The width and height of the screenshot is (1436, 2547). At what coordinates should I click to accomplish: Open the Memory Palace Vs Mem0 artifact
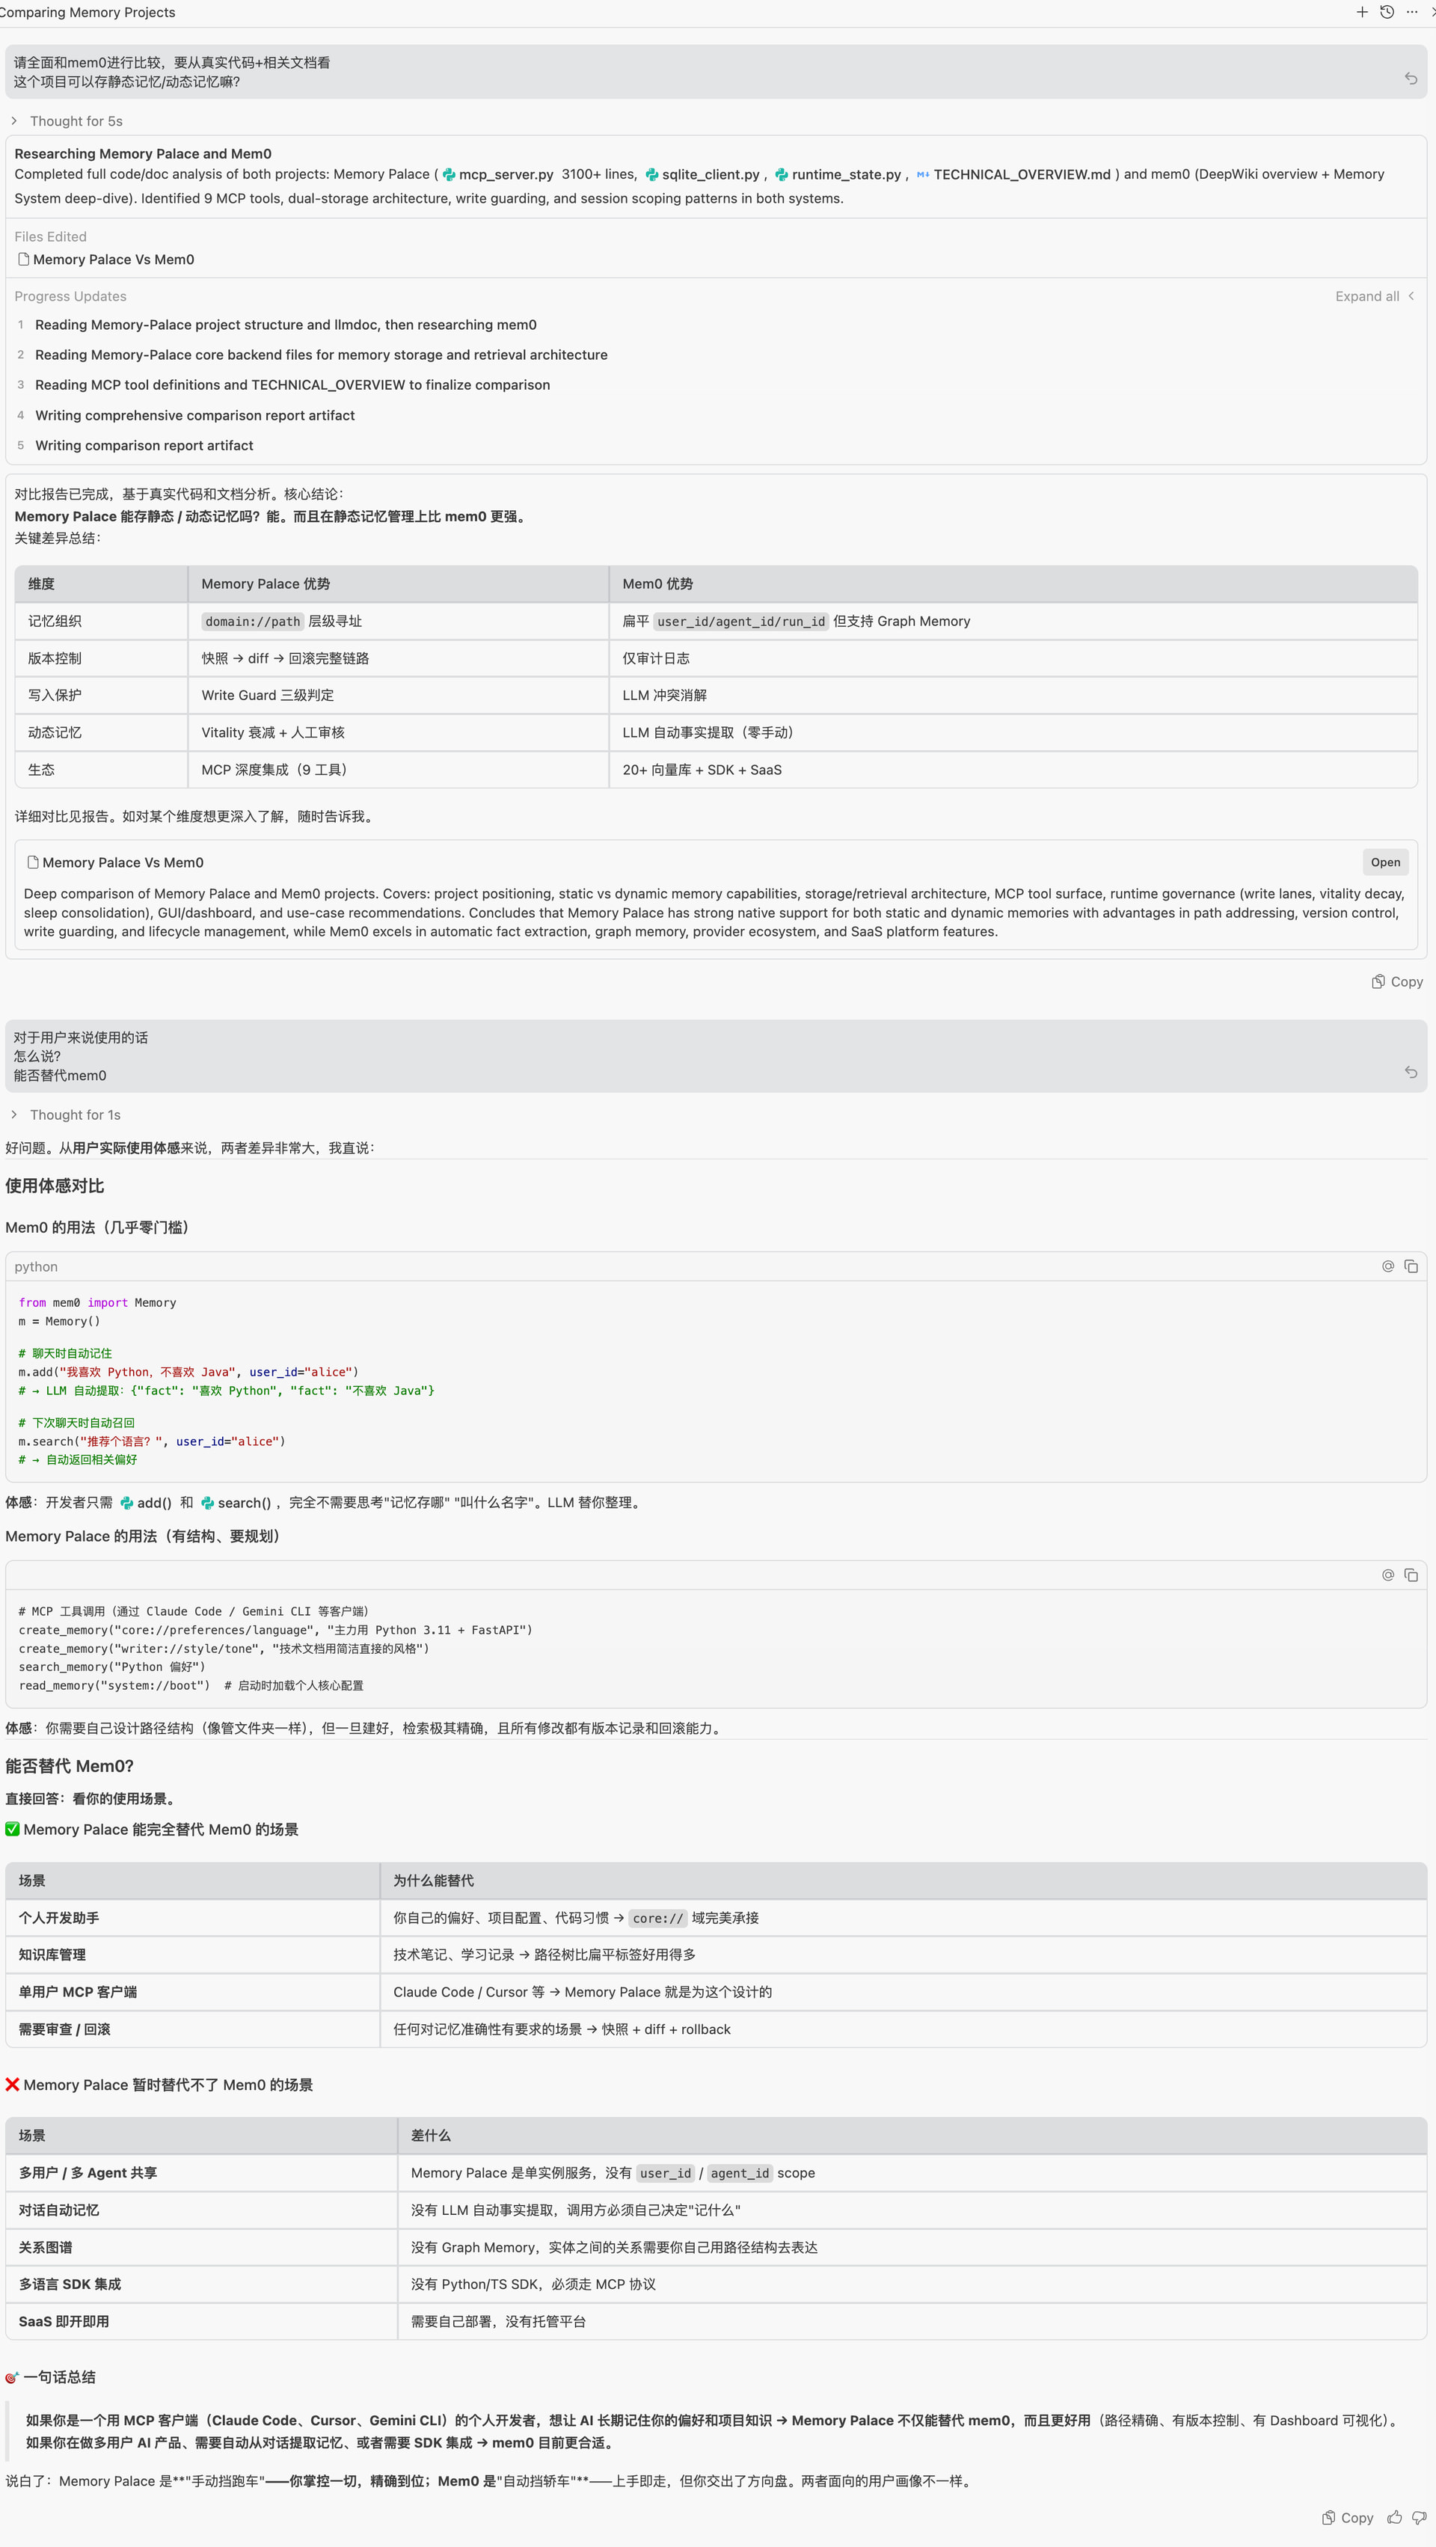[1384, 862]
